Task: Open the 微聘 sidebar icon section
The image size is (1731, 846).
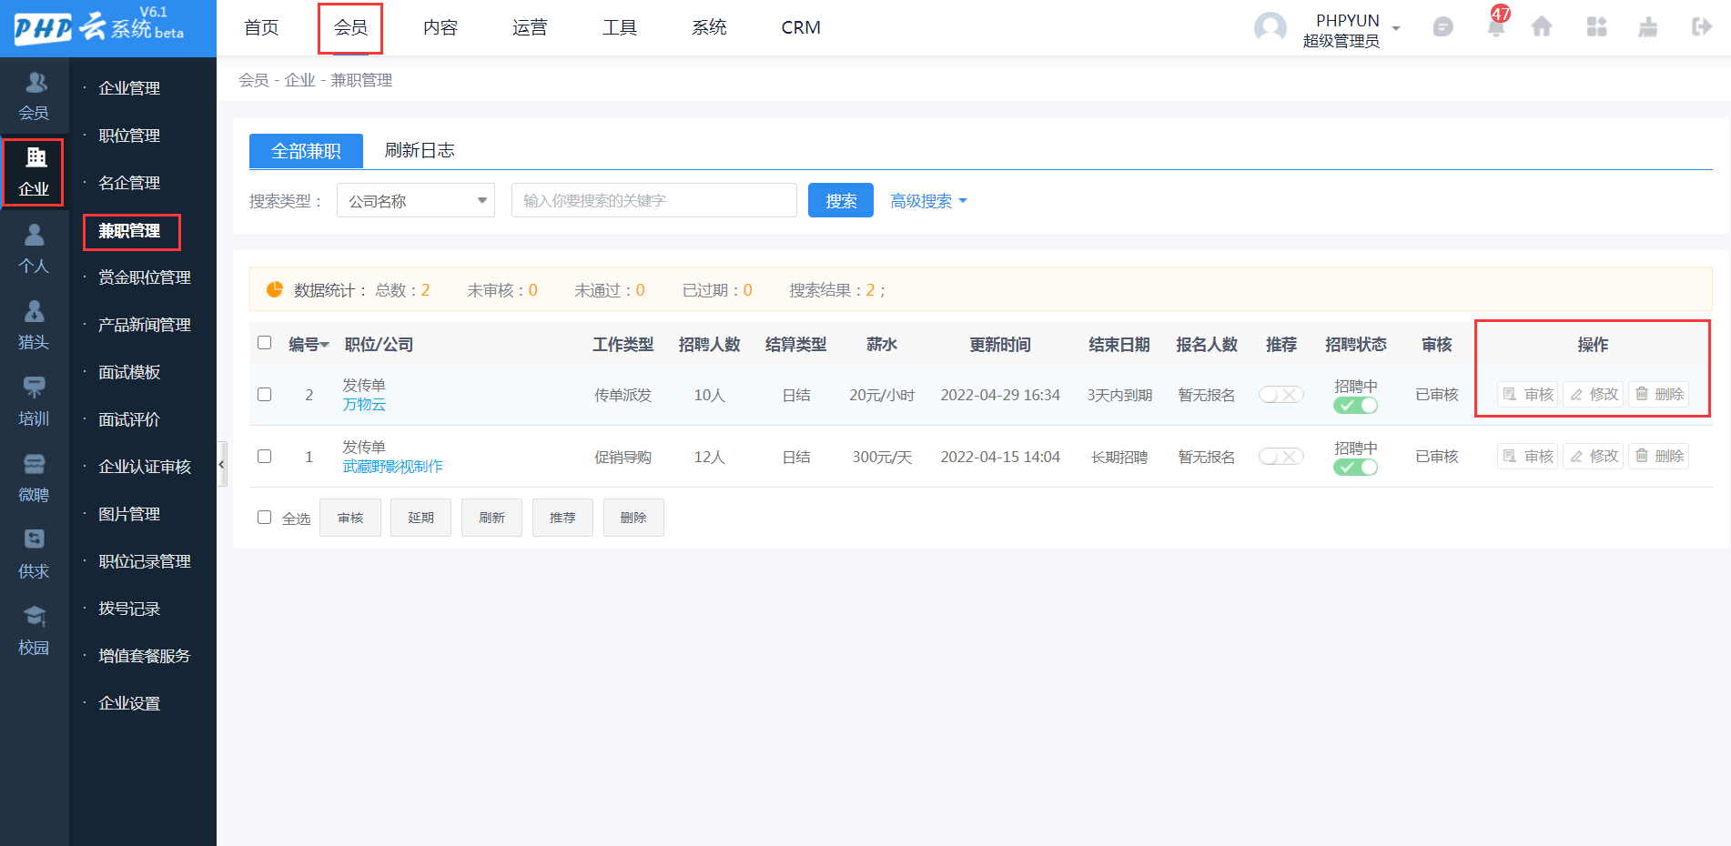Action: [x=35, y=478]
